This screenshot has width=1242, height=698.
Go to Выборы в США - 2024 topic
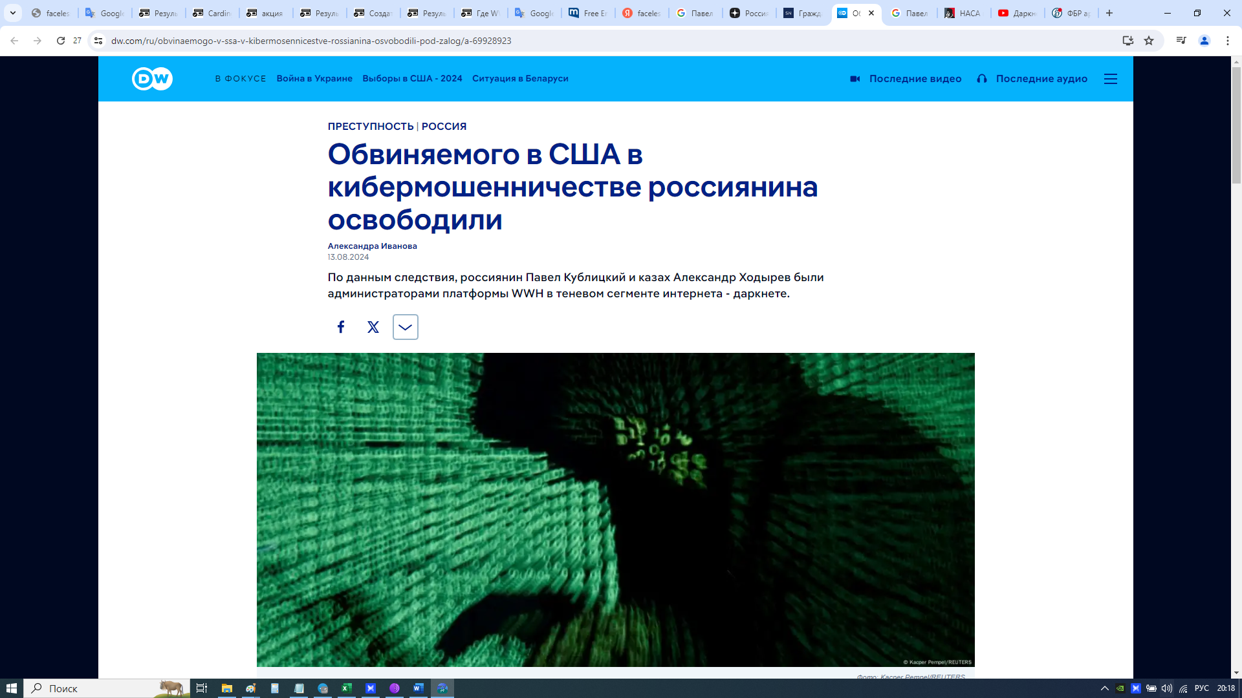pyautogui.click(x=412, y=79)
